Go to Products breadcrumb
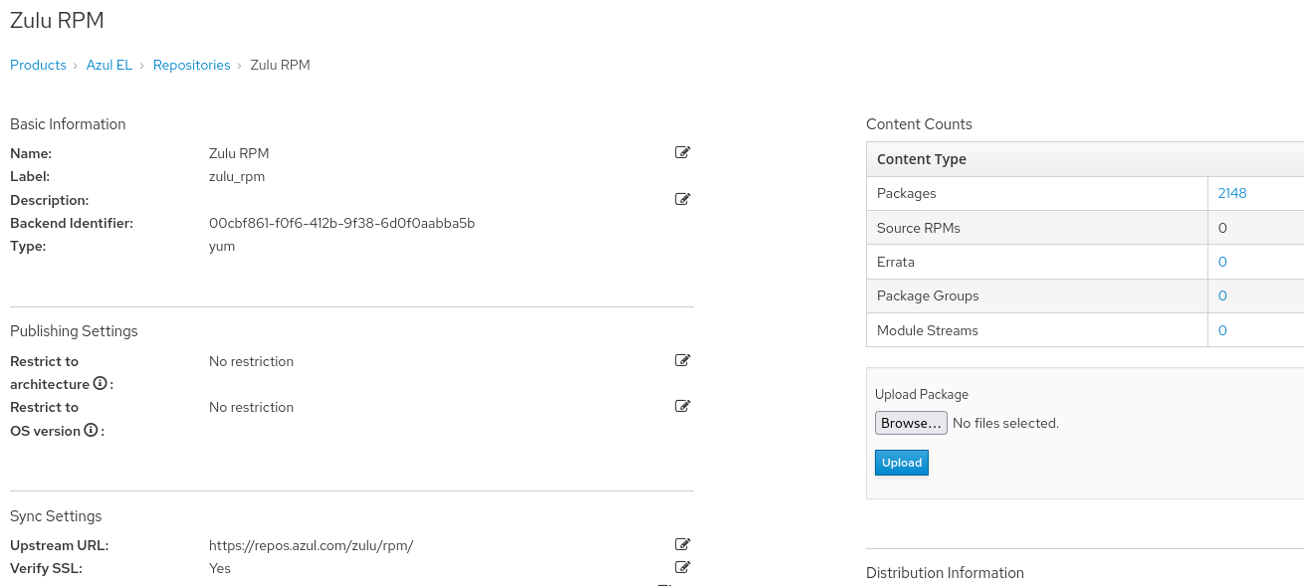The width and height of the screenshot is (1304, 586). coord(38,65)
